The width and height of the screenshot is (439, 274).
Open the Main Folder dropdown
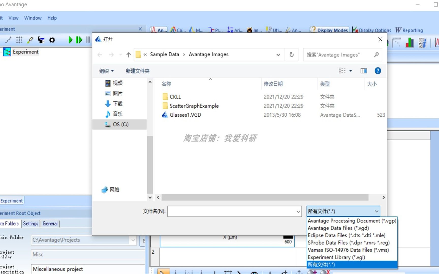pos(133,240)
